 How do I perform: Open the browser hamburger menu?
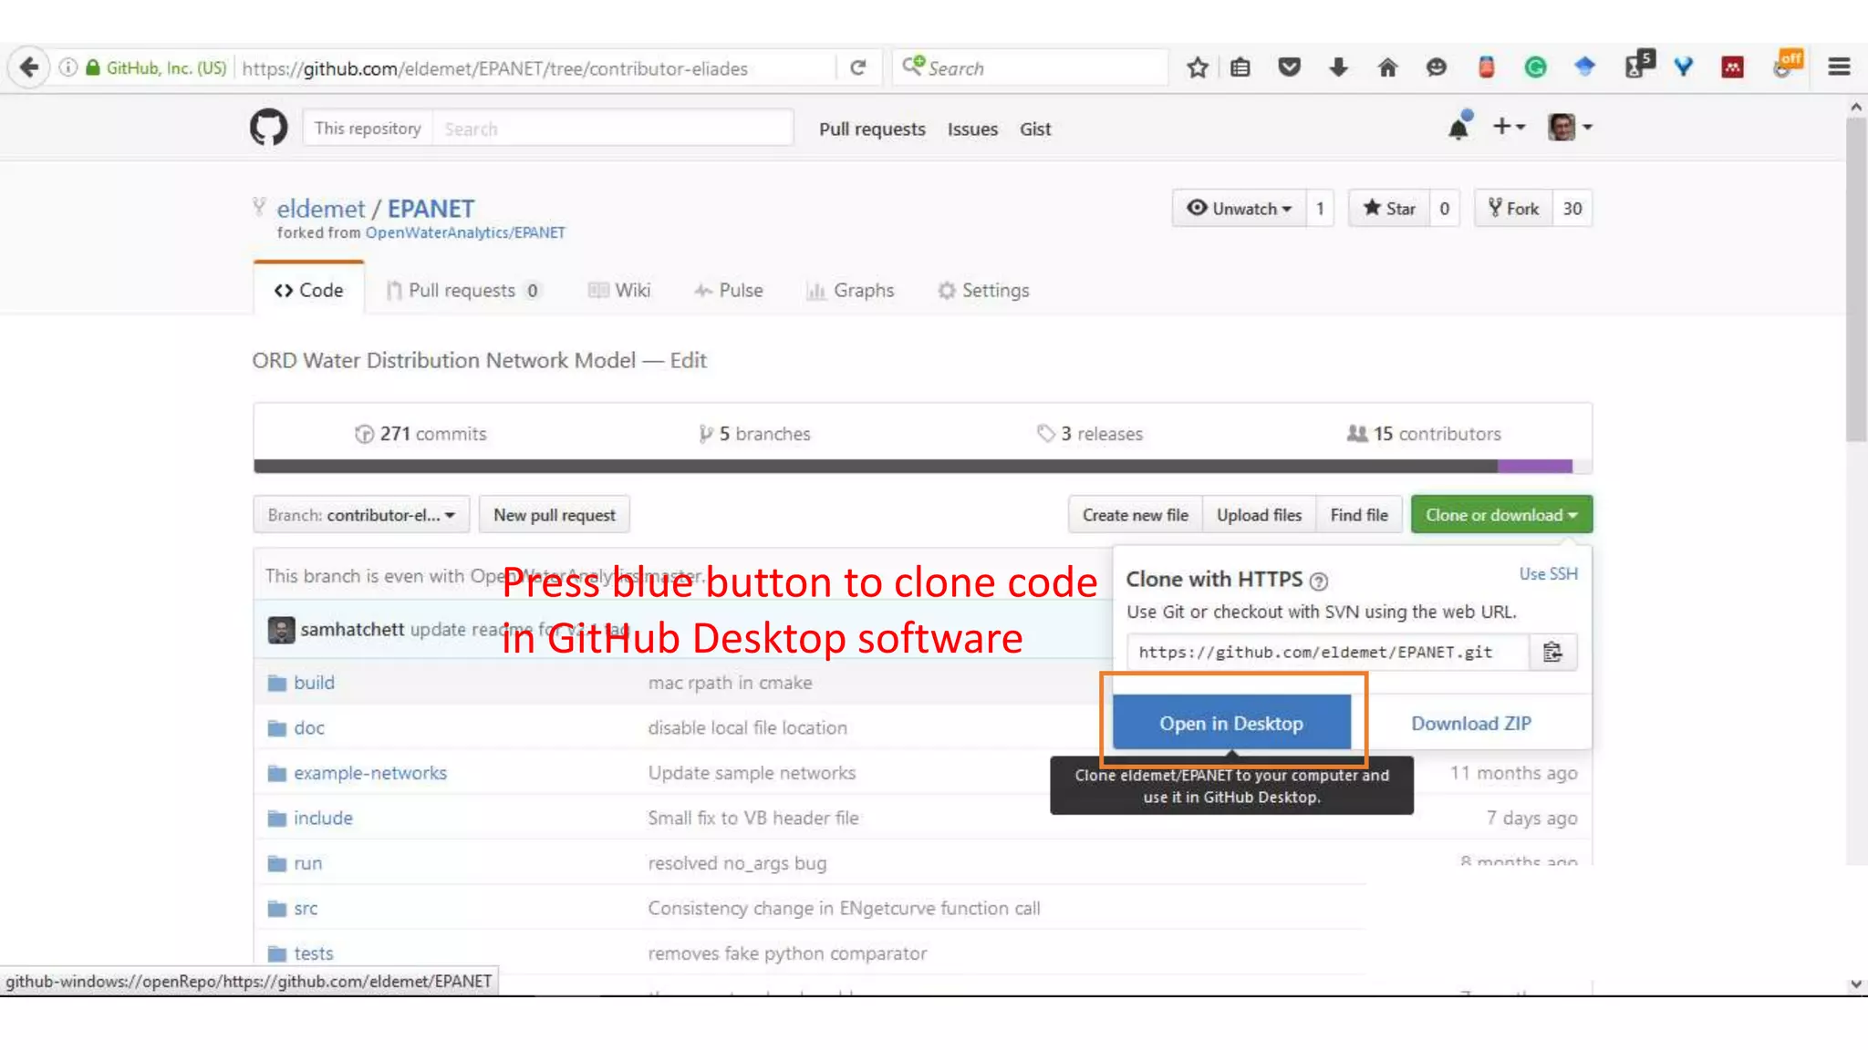pos(1839,67)
